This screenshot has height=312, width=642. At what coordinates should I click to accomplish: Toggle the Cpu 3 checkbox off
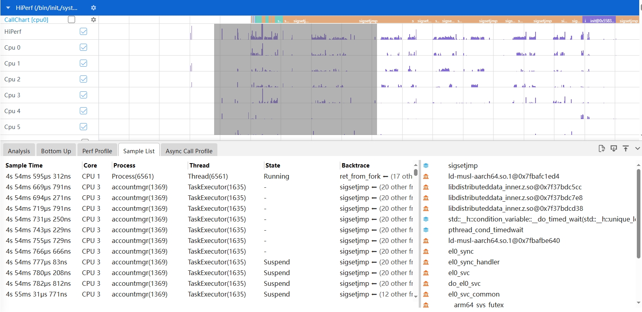(83, 95)
